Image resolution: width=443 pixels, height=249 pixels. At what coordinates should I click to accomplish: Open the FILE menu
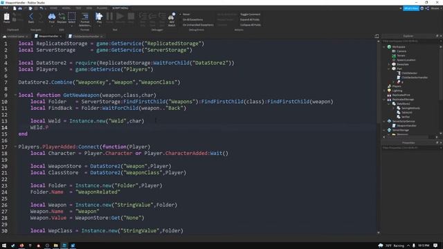(x=6, y=8)
